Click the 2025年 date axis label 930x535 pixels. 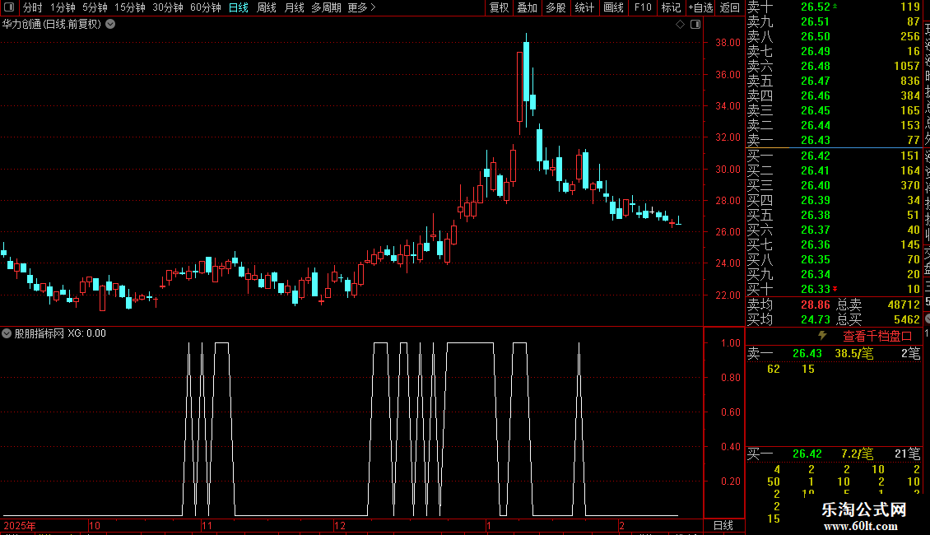point(20,525)
